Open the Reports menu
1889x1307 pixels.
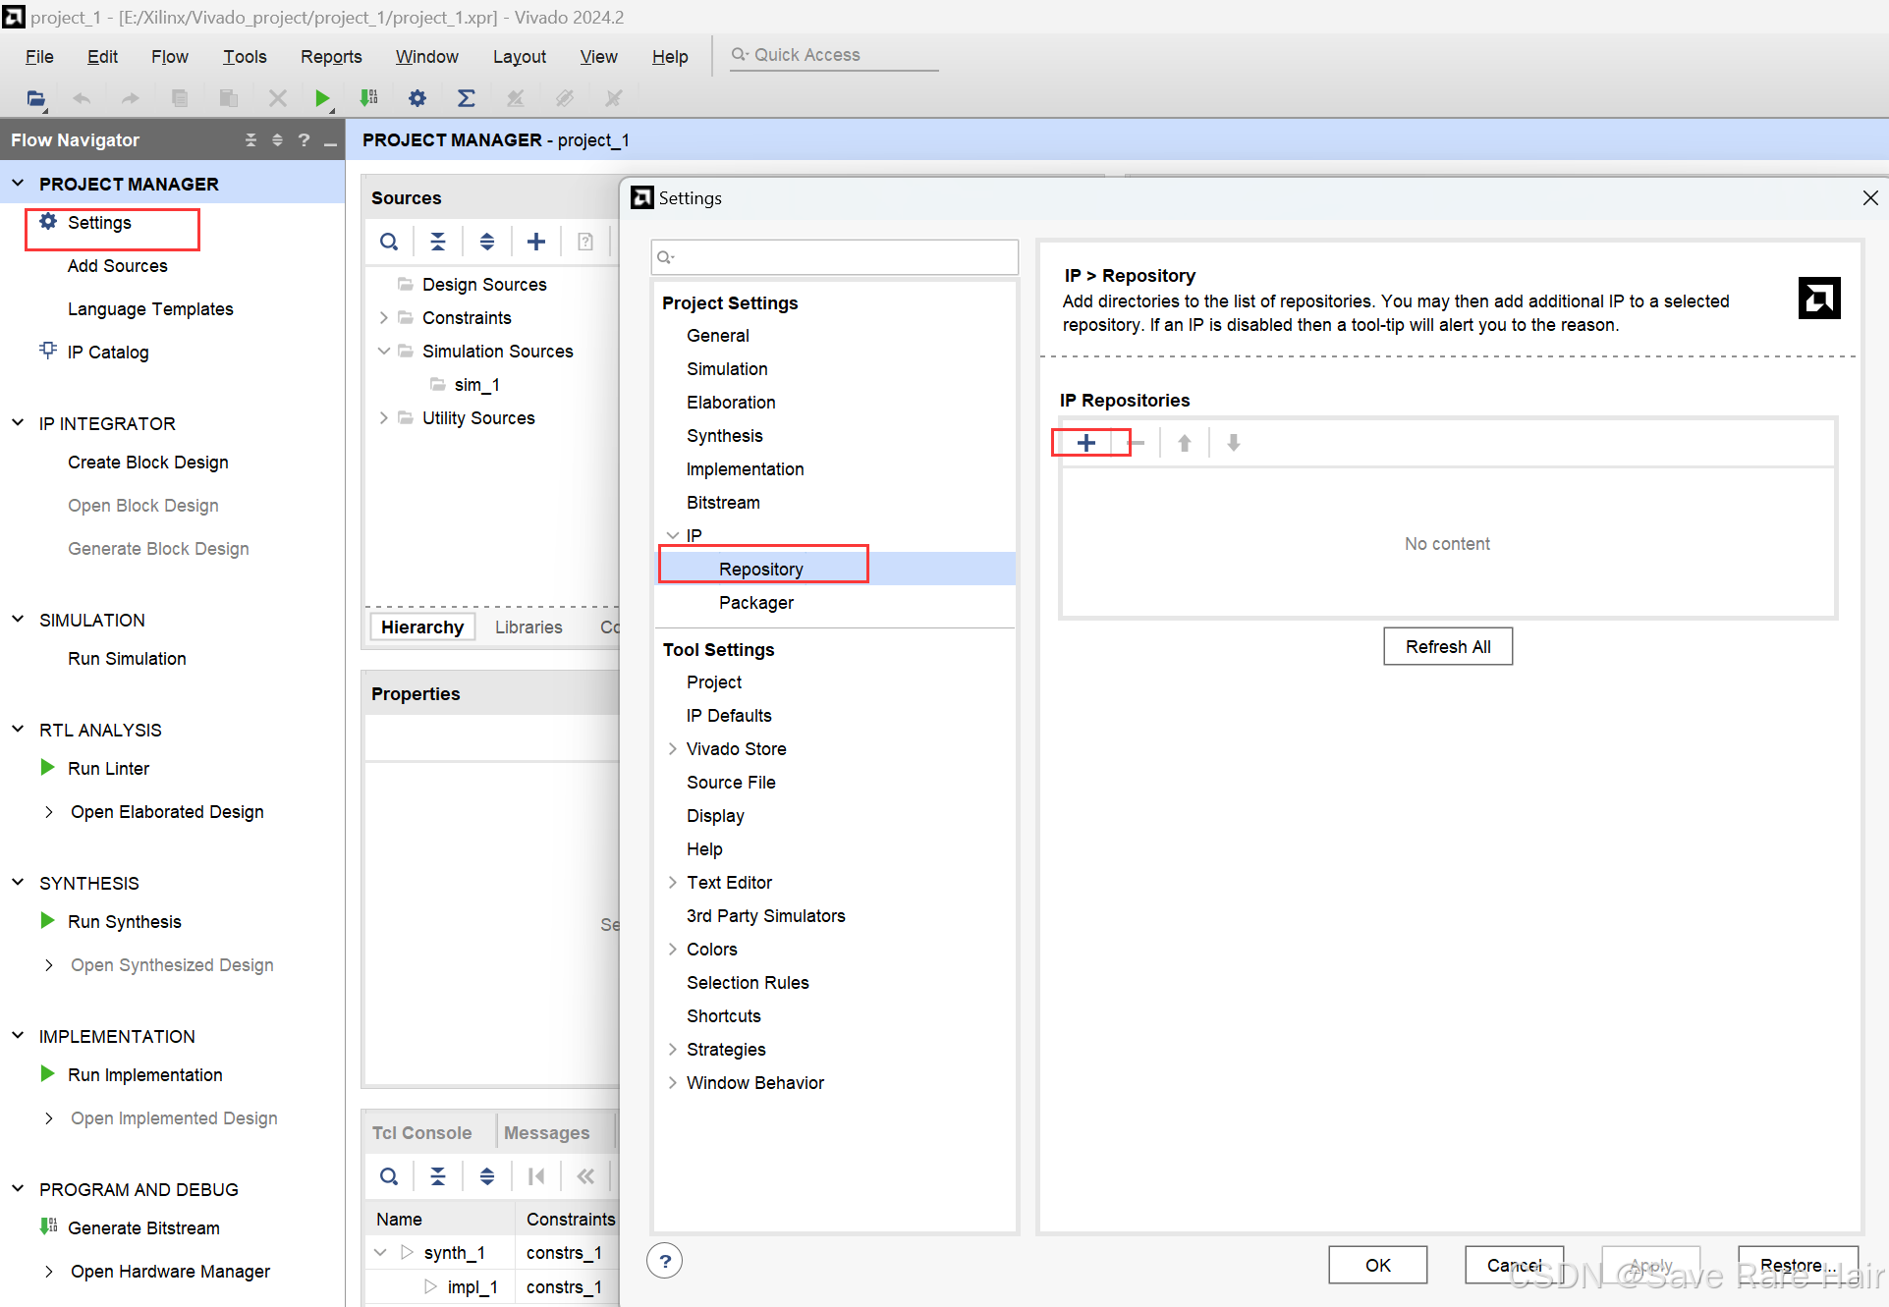(x=331, y=57)
